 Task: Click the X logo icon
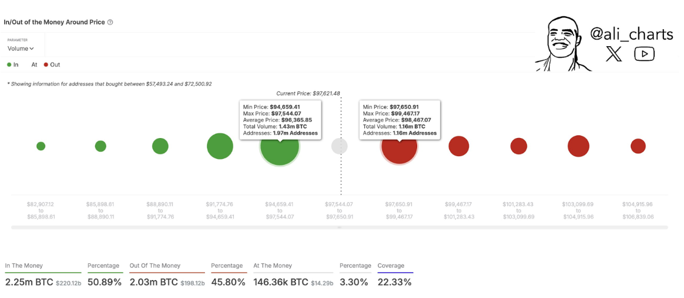[x=614, y=53]
